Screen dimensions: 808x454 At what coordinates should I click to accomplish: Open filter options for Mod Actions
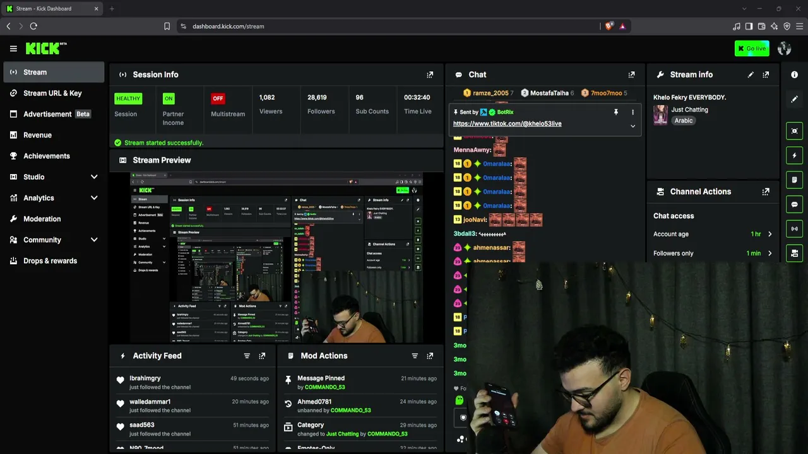(415, 356)
